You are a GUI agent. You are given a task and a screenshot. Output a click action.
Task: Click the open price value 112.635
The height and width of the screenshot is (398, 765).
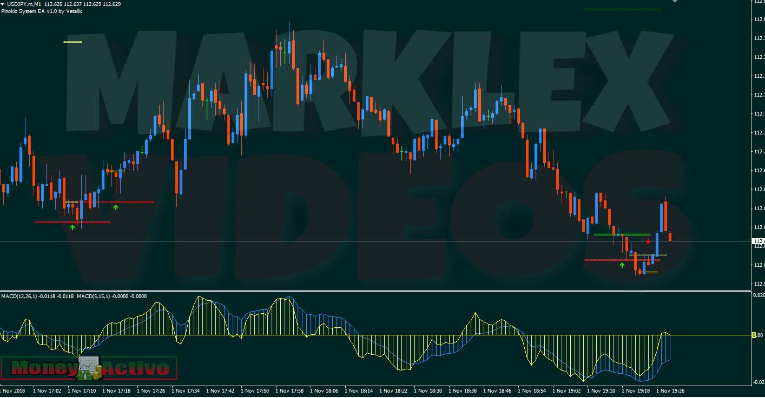point(53,4)
